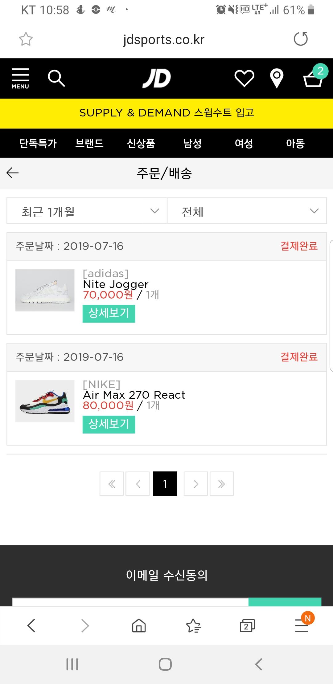
Task: Tap the browser home icon
Action: pyautogui.click(x=139, y=626)
